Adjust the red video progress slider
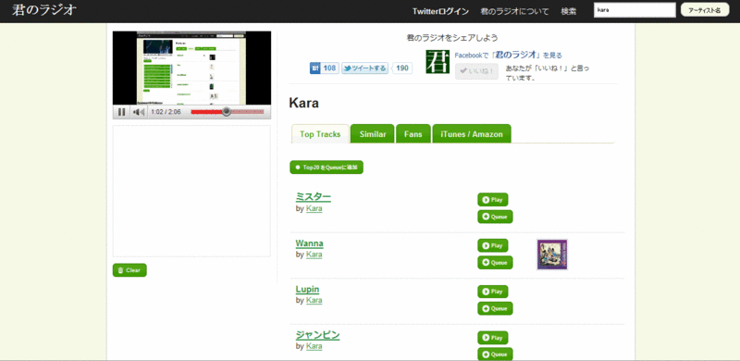This screenshot has width=740, height=361. [x=227, y=112]
